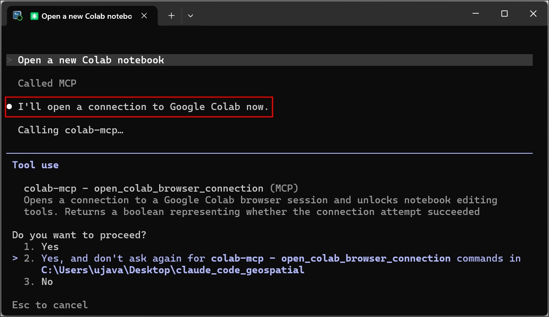Click the "Open a new Colab notebook" prompt line
The height and width of the screenshot is (317, 549).
click(269, 60)
